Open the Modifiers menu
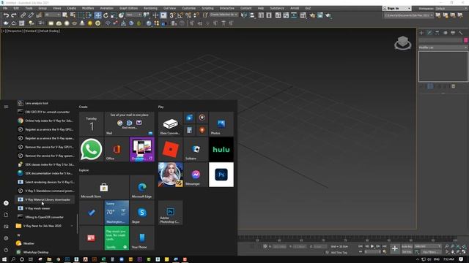 point(88,8)
